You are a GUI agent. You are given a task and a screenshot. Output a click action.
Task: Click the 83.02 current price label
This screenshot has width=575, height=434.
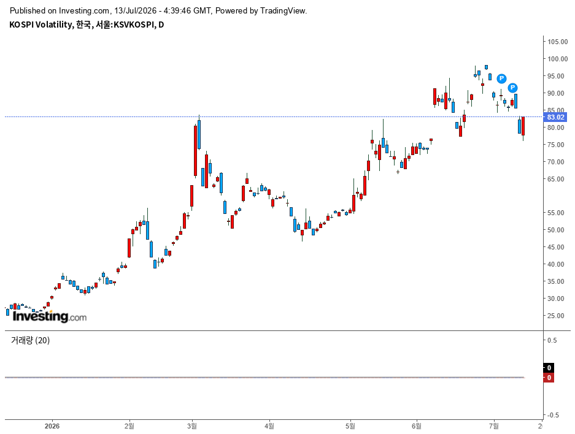(555, 117)
